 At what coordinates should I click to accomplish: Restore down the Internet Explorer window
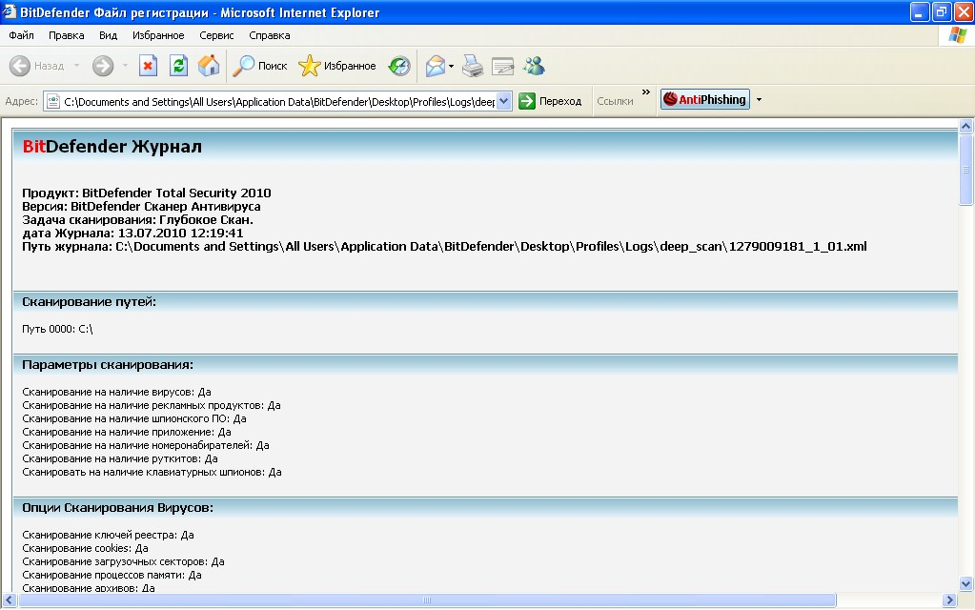(942, 11)
